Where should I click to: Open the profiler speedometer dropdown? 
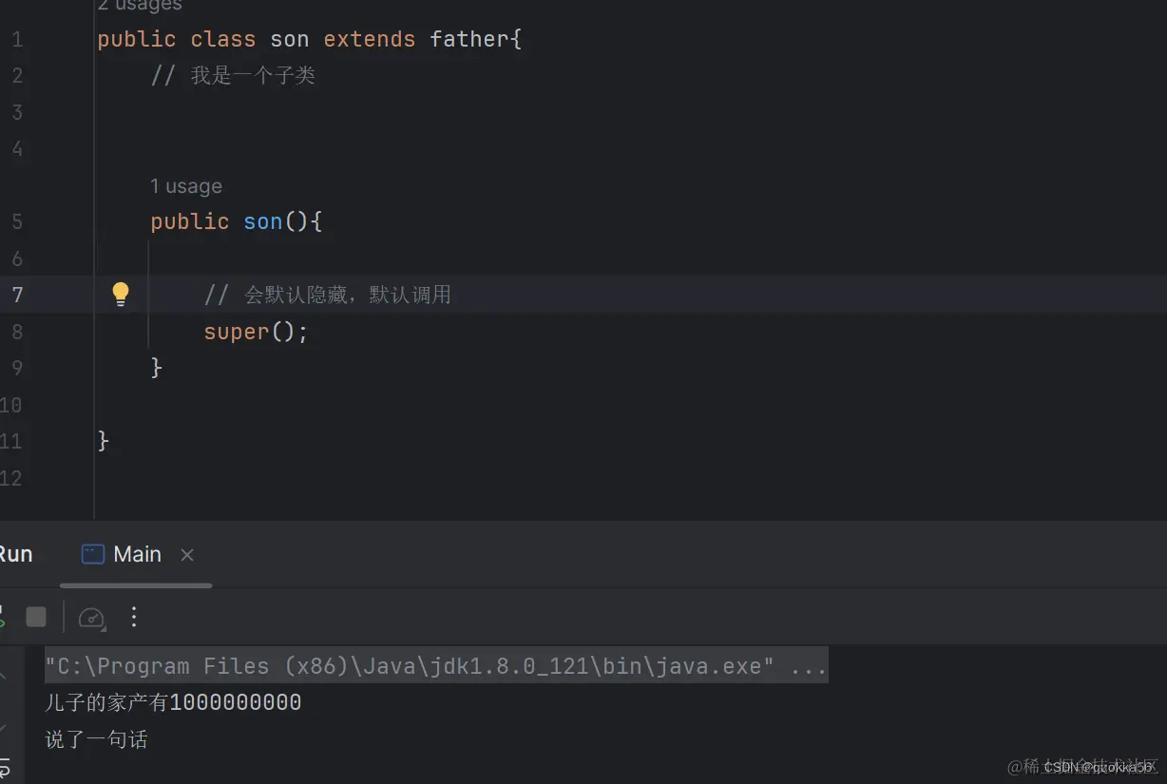click(92, 618)
